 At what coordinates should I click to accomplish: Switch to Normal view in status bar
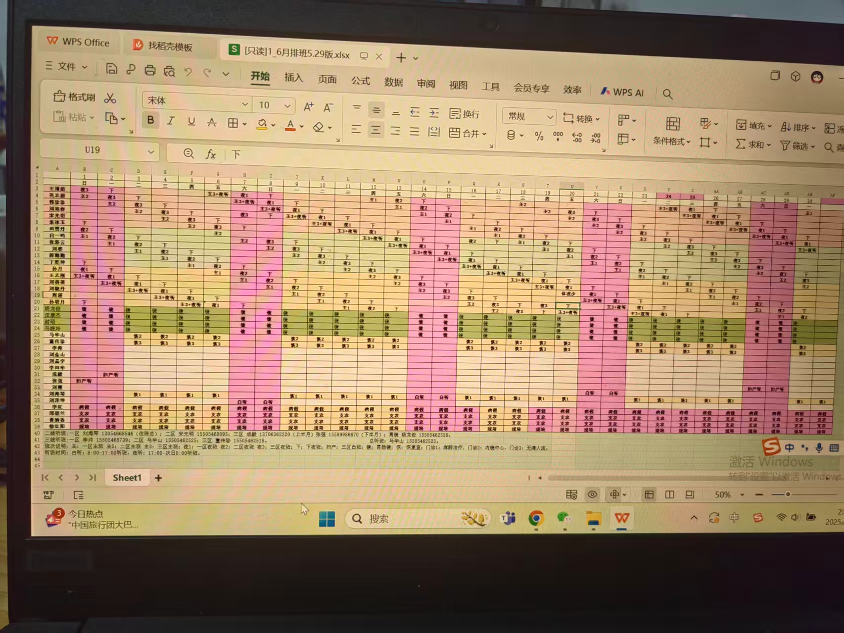[x=649, y=494]
